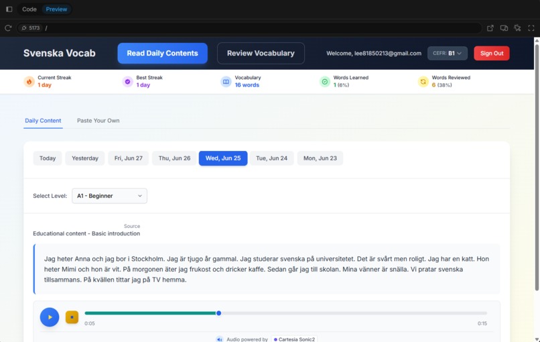Toggle device preview mode icon
This screenshot has width=540, height=342.
coord(504,28)
